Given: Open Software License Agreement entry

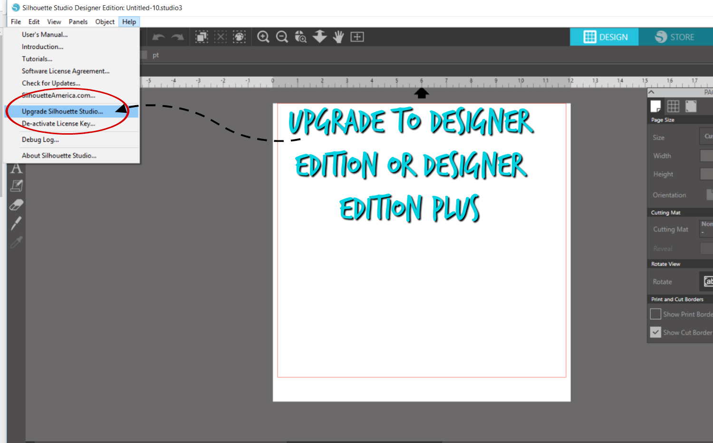Looking at the screenshot, I should pos(71,71).
